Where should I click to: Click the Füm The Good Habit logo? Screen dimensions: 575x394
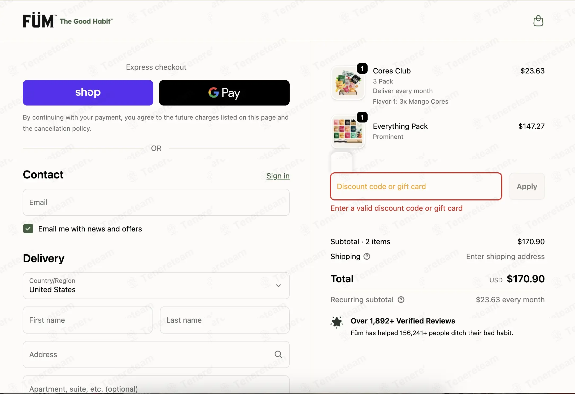[x=68, y=20]
